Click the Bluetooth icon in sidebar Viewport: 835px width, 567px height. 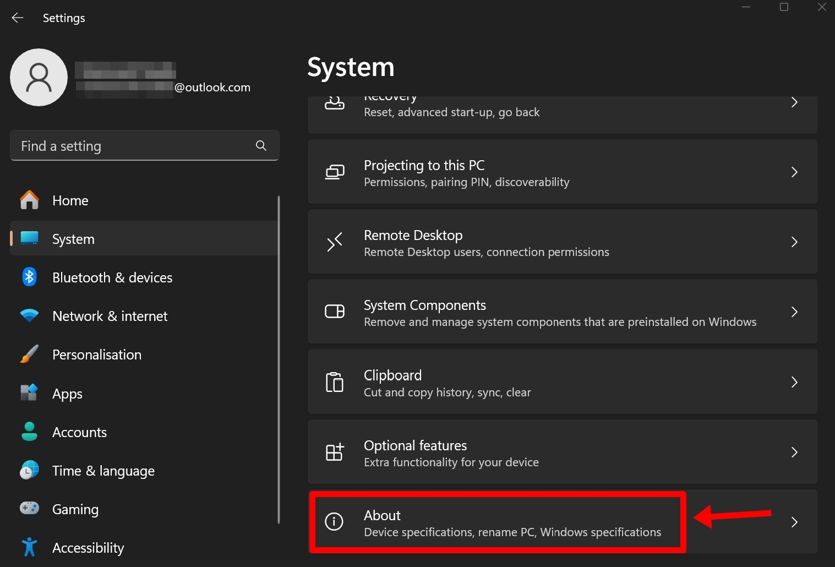(29, 277)
